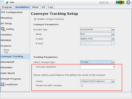Click the help question mark icon
The image size is (132, 99).
[x=128, y=2]
